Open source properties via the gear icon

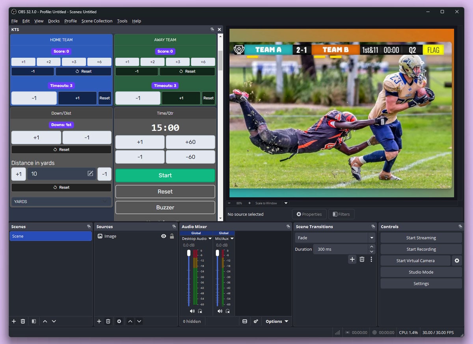point(119,321)
